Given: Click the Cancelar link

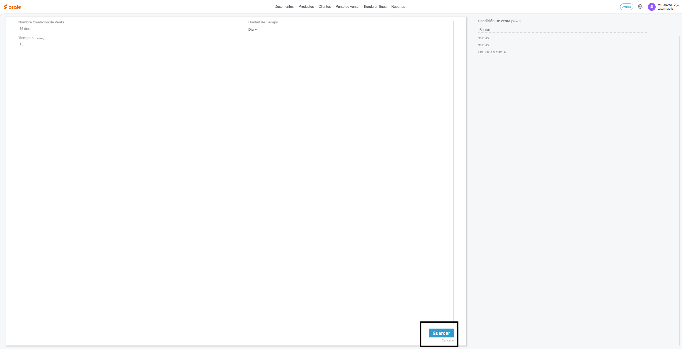Looking at the screenshot, I should (x=447, y=340).
